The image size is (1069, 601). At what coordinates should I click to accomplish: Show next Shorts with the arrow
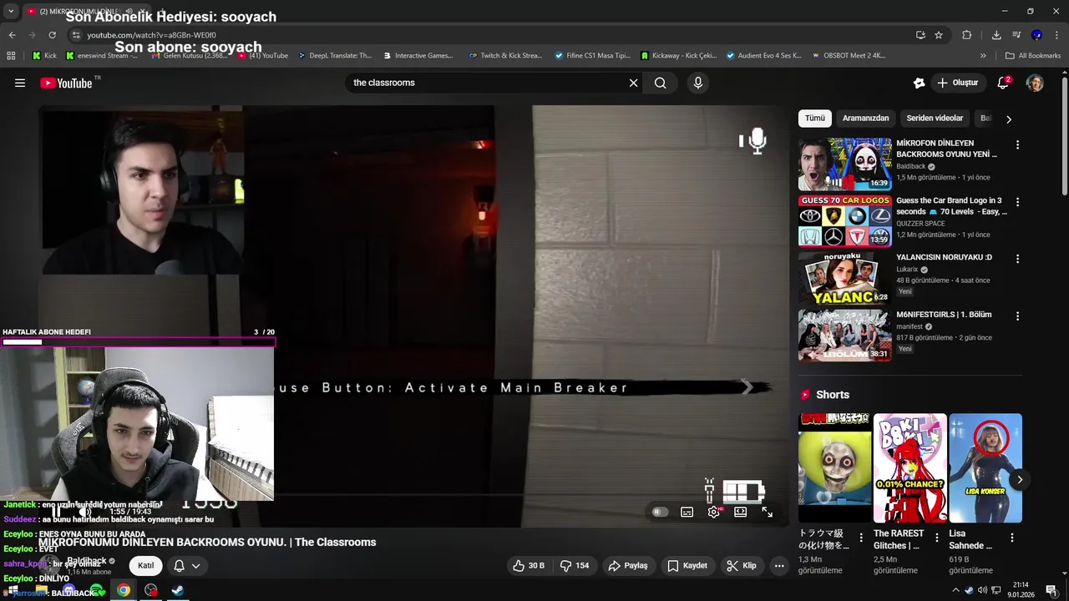point(1019,480)
